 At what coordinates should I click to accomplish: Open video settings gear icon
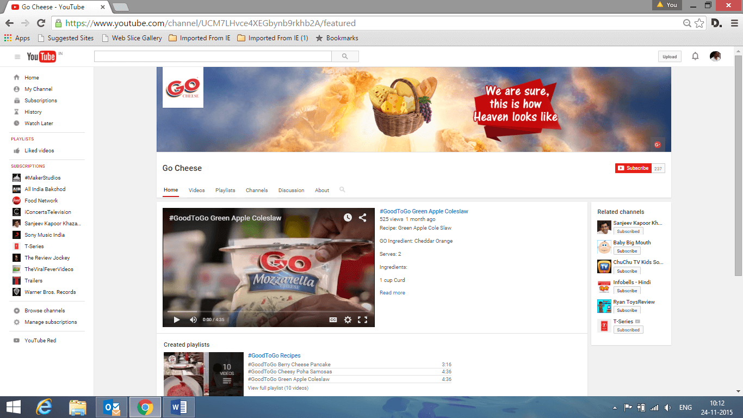348,320
